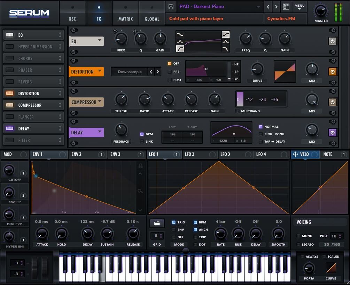This screenshot has height=285, width=350.
Task: Open the EQ module dropdown
Action: 100,40
